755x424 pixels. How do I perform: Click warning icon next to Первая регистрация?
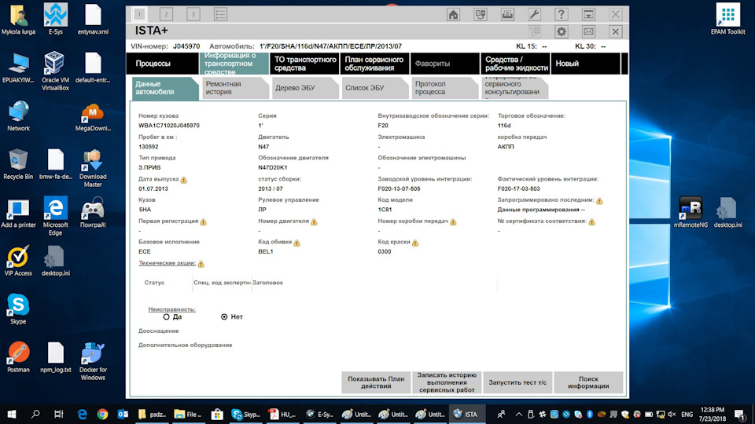click(x=203, y=221)
